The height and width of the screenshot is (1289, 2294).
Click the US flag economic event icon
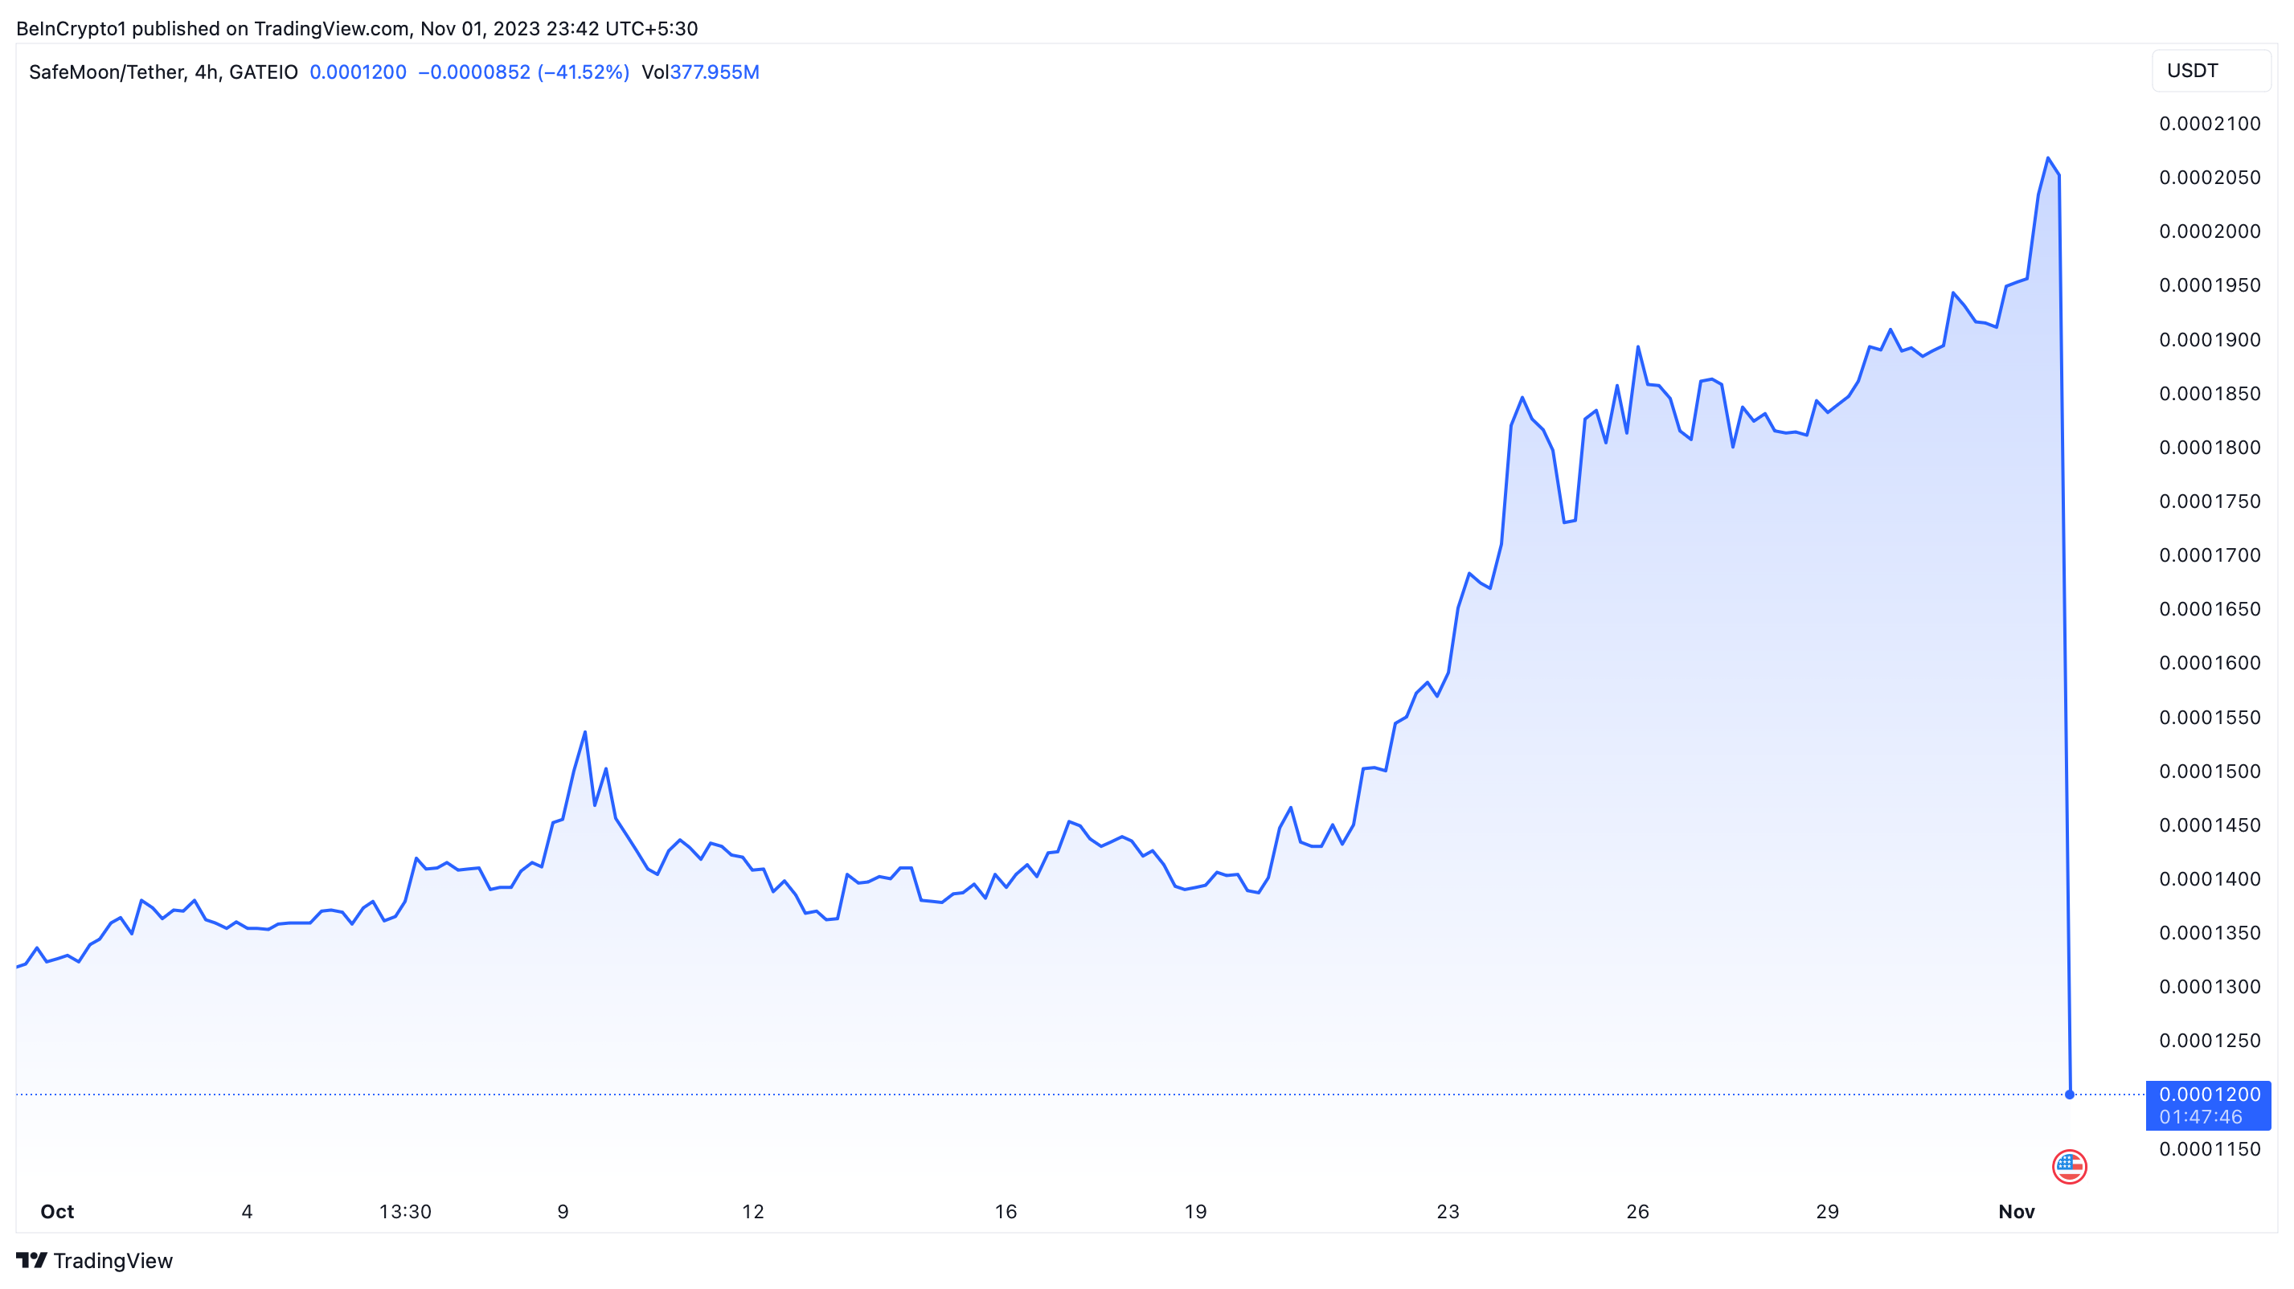pos(2069,1166)
